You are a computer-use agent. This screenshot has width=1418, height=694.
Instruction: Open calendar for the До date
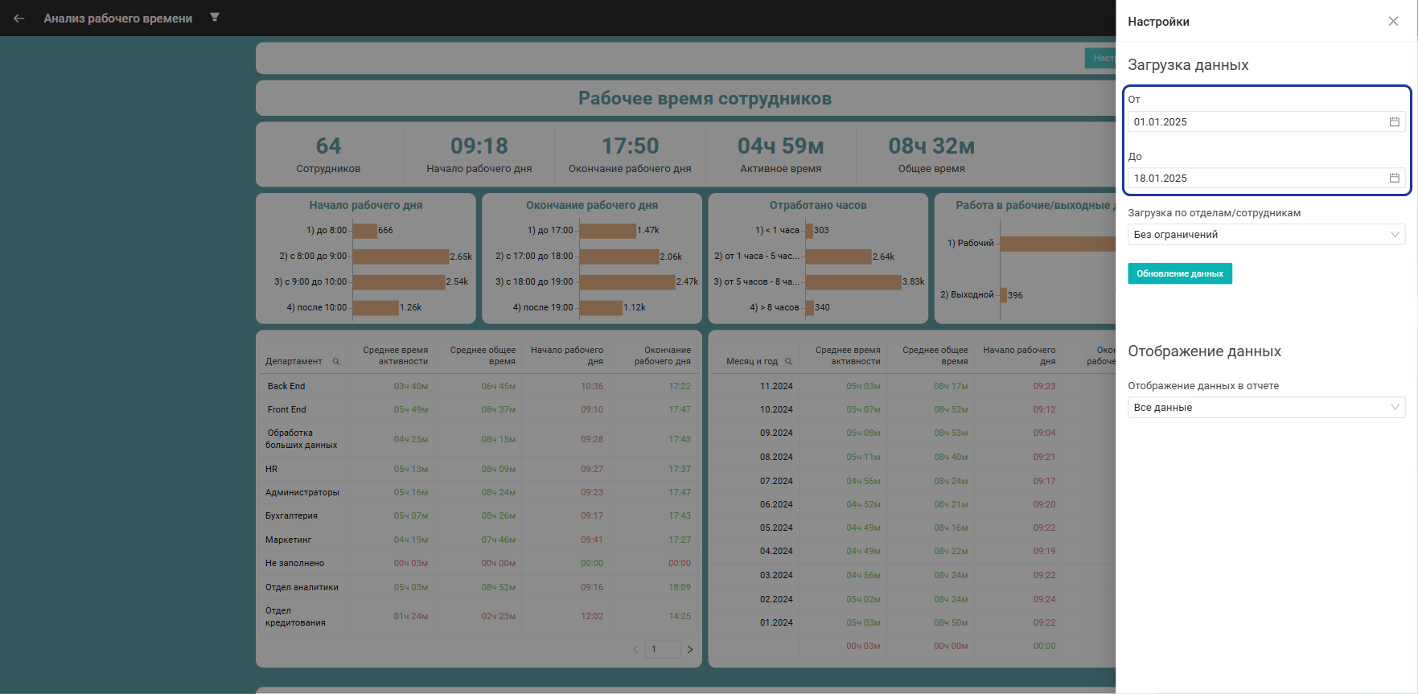coord(1394,179)
